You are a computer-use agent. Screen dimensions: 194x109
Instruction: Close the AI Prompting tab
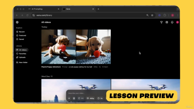[59, 9]
